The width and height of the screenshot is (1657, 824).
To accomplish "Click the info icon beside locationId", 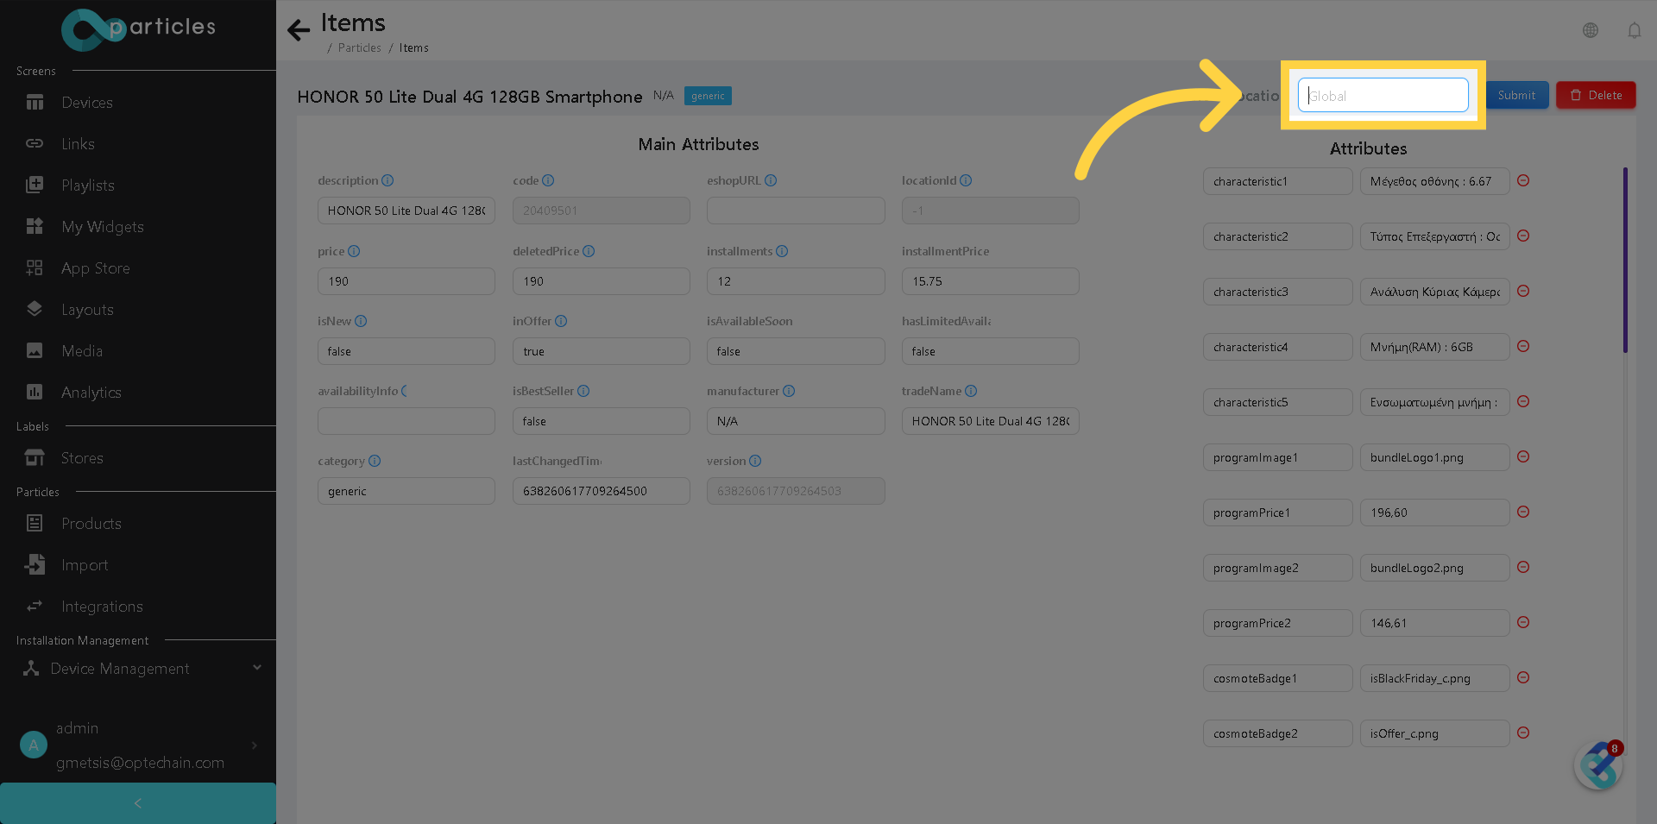I will pos(966,180).
